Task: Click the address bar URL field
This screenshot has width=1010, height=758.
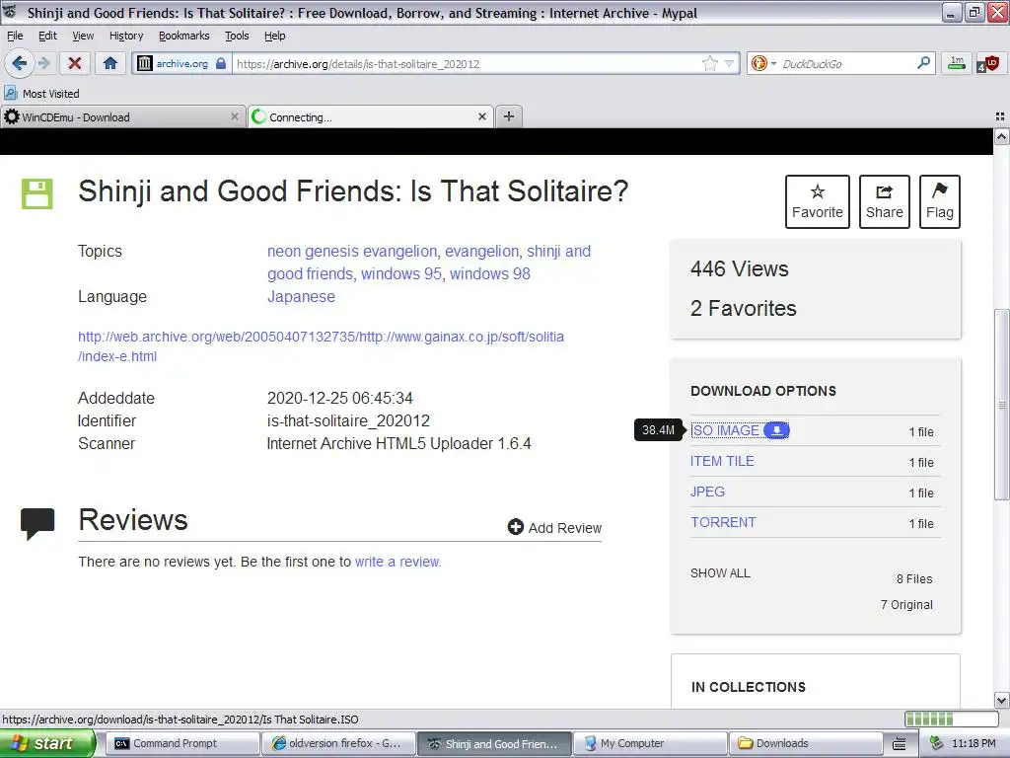Action: click(x=467, y=64)
